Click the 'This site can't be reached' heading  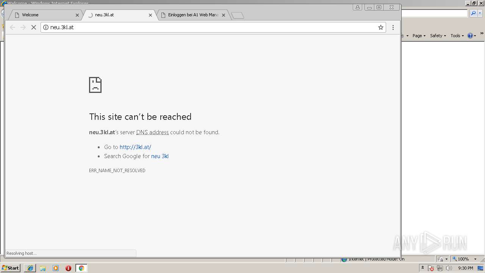click(x=140, y=117)
